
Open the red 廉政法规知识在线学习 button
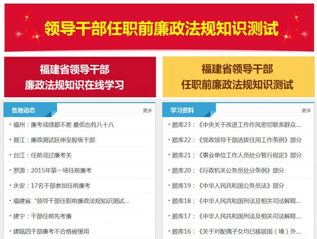point(80,77)
